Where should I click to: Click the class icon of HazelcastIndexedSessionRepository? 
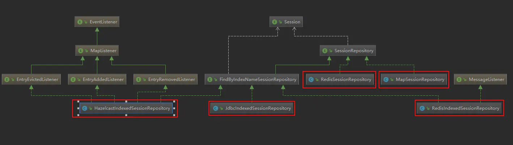click(85, 108)
